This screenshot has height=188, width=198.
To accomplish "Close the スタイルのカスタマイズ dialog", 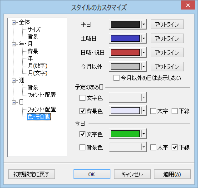I will 188,5.
